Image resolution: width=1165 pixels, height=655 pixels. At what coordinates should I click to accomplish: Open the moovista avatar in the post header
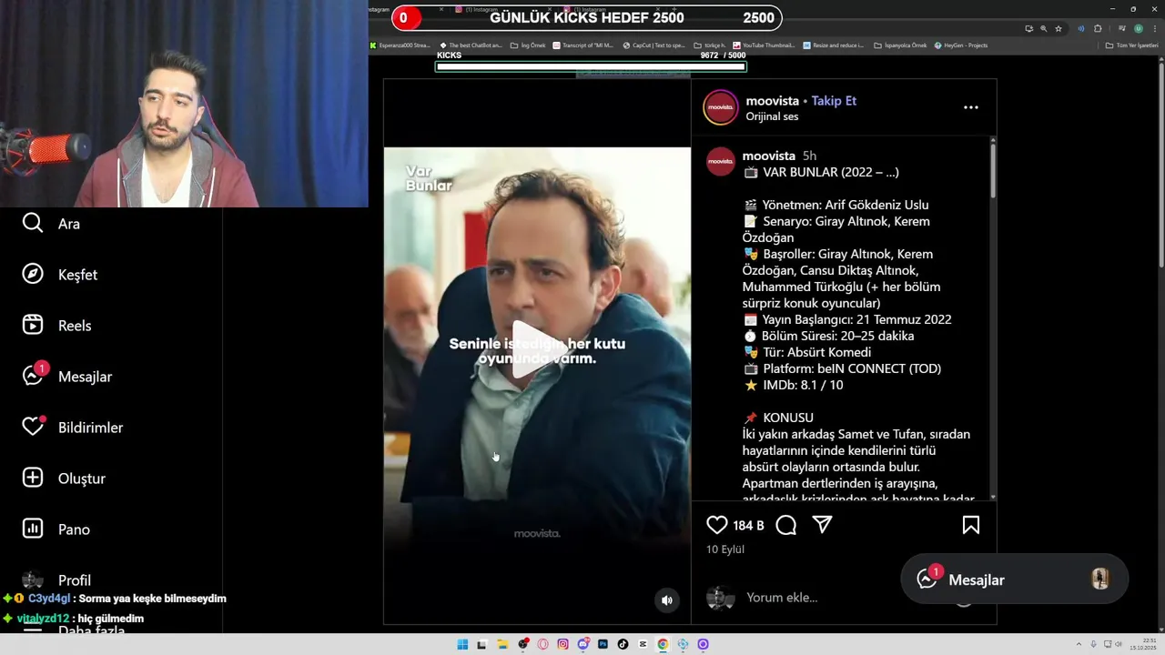coord(720,107)
